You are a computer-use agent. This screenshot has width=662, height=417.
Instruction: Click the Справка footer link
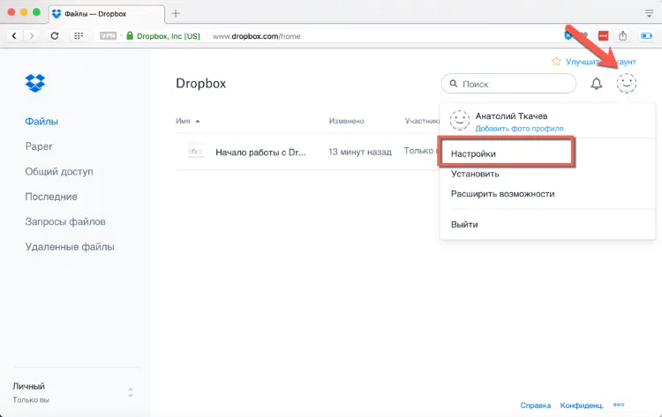click(x=536, y=406)
